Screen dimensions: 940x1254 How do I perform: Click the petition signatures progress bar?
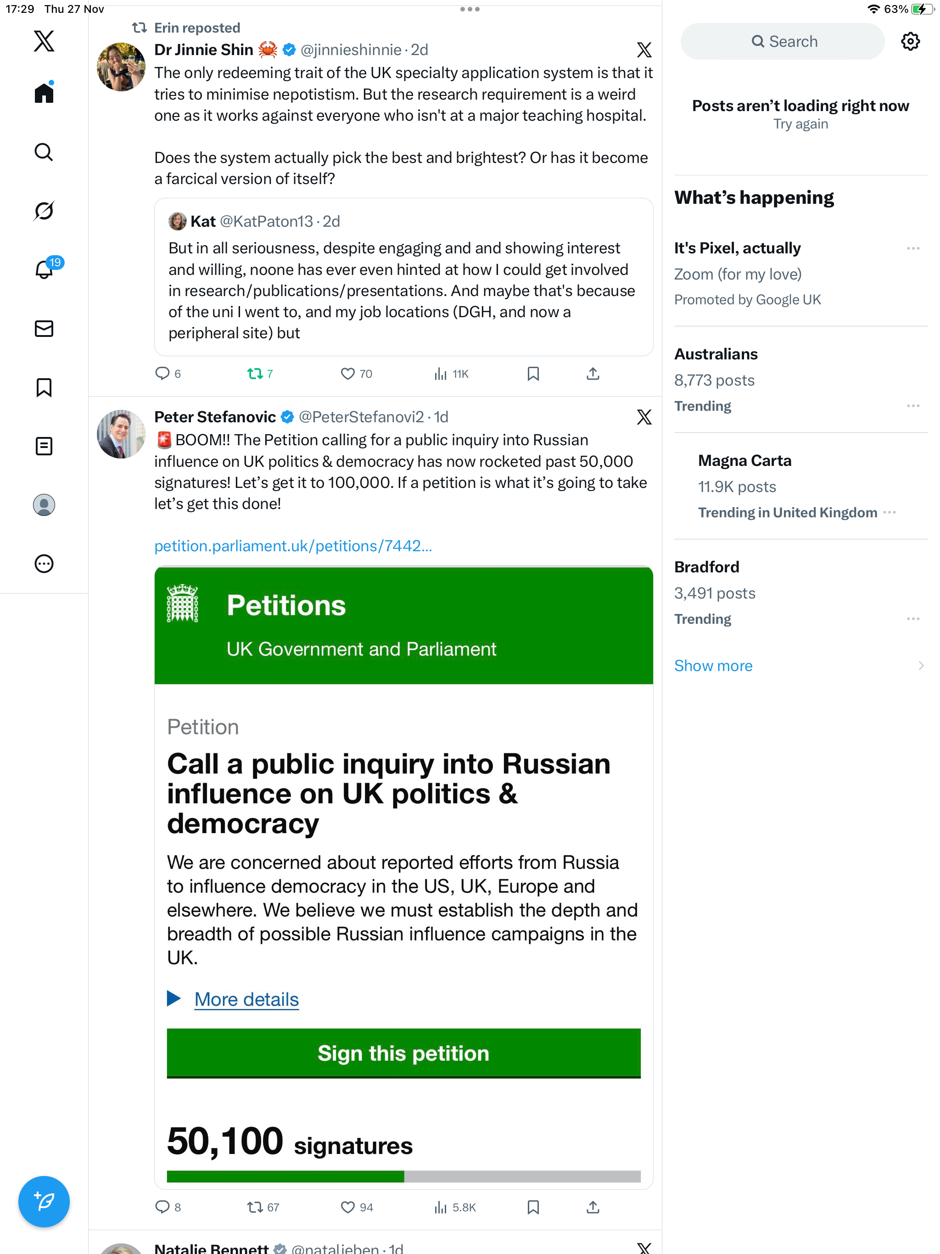click(403, 1177)
